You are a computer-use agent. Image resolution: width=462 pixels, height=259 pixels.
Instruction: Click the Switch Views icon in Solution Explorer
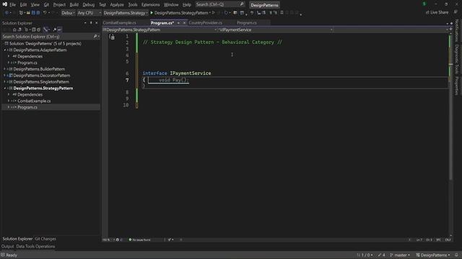tap(19, 29)
